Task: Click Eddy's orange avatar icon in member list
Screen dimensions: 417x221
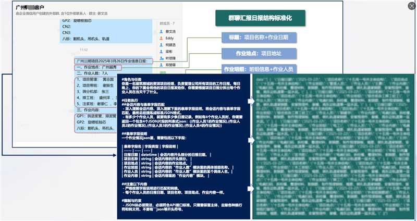Action: [161, 38]
